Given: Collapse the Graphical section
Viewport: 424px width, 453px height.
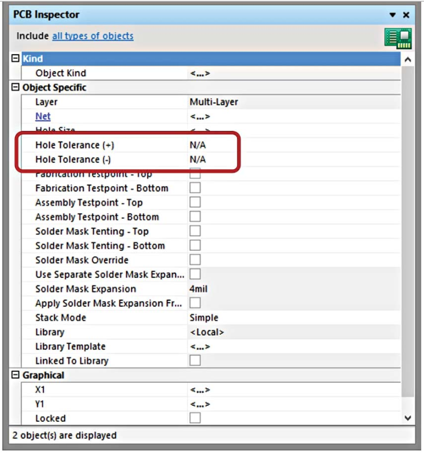Looking at the screenshot, I should coord(15,376).
